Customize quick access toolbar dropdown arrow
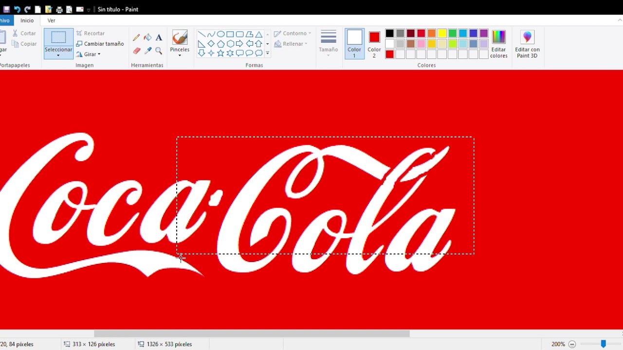 89,10
